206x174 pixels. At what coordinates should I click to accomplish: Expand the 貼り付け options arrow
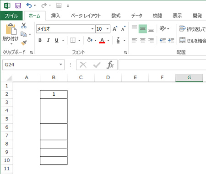11,44
